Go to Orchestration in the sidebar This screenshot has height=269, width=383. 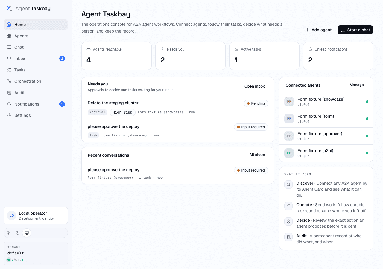point(36,81)
